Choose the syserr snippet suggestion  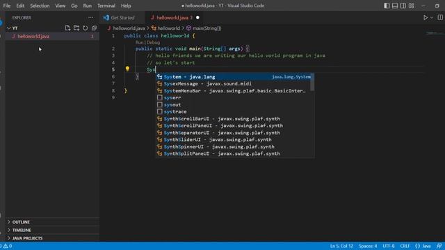coord(234,98)
